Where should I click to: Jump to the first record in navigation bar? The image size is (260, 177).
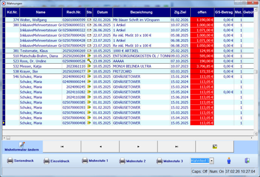[62, 147]
